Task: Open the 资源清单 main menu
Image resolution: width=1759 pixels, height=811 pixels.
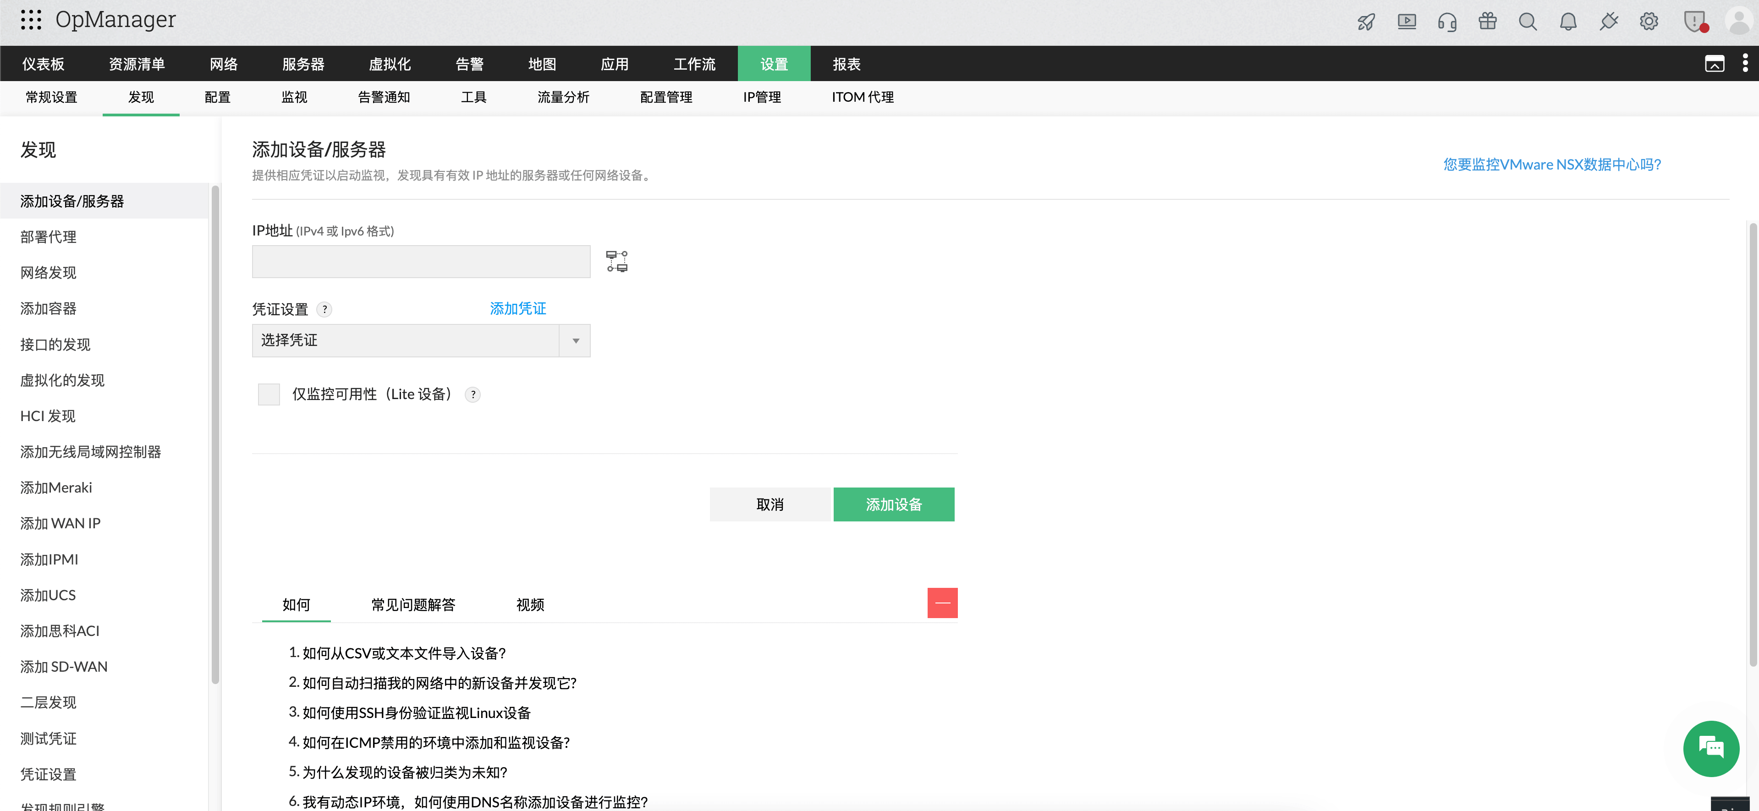Action: point(137,64)
